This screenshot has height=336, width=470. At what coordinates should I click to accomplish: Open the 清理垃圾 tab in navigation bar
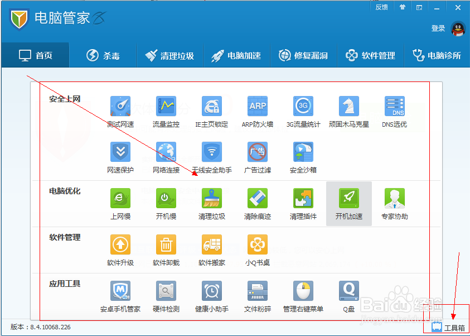click(x=169, y=55)
